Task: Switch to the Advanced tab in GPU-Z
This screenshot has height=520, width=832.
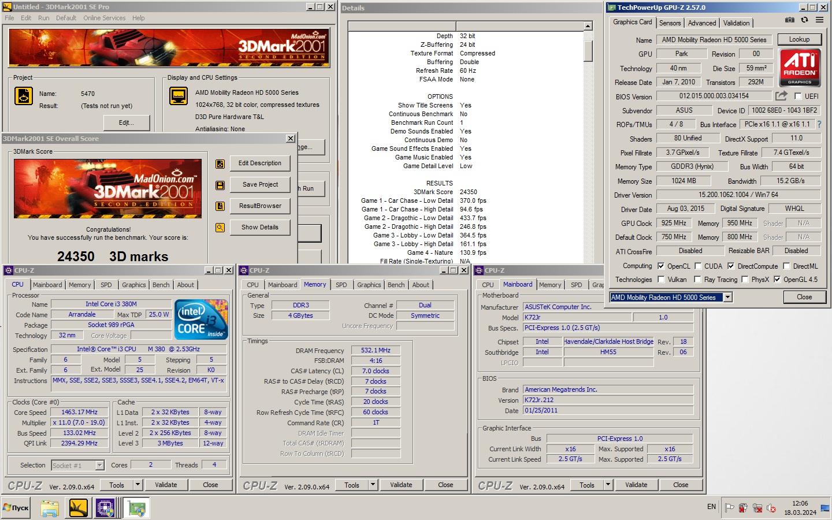Action: [702, 23]
